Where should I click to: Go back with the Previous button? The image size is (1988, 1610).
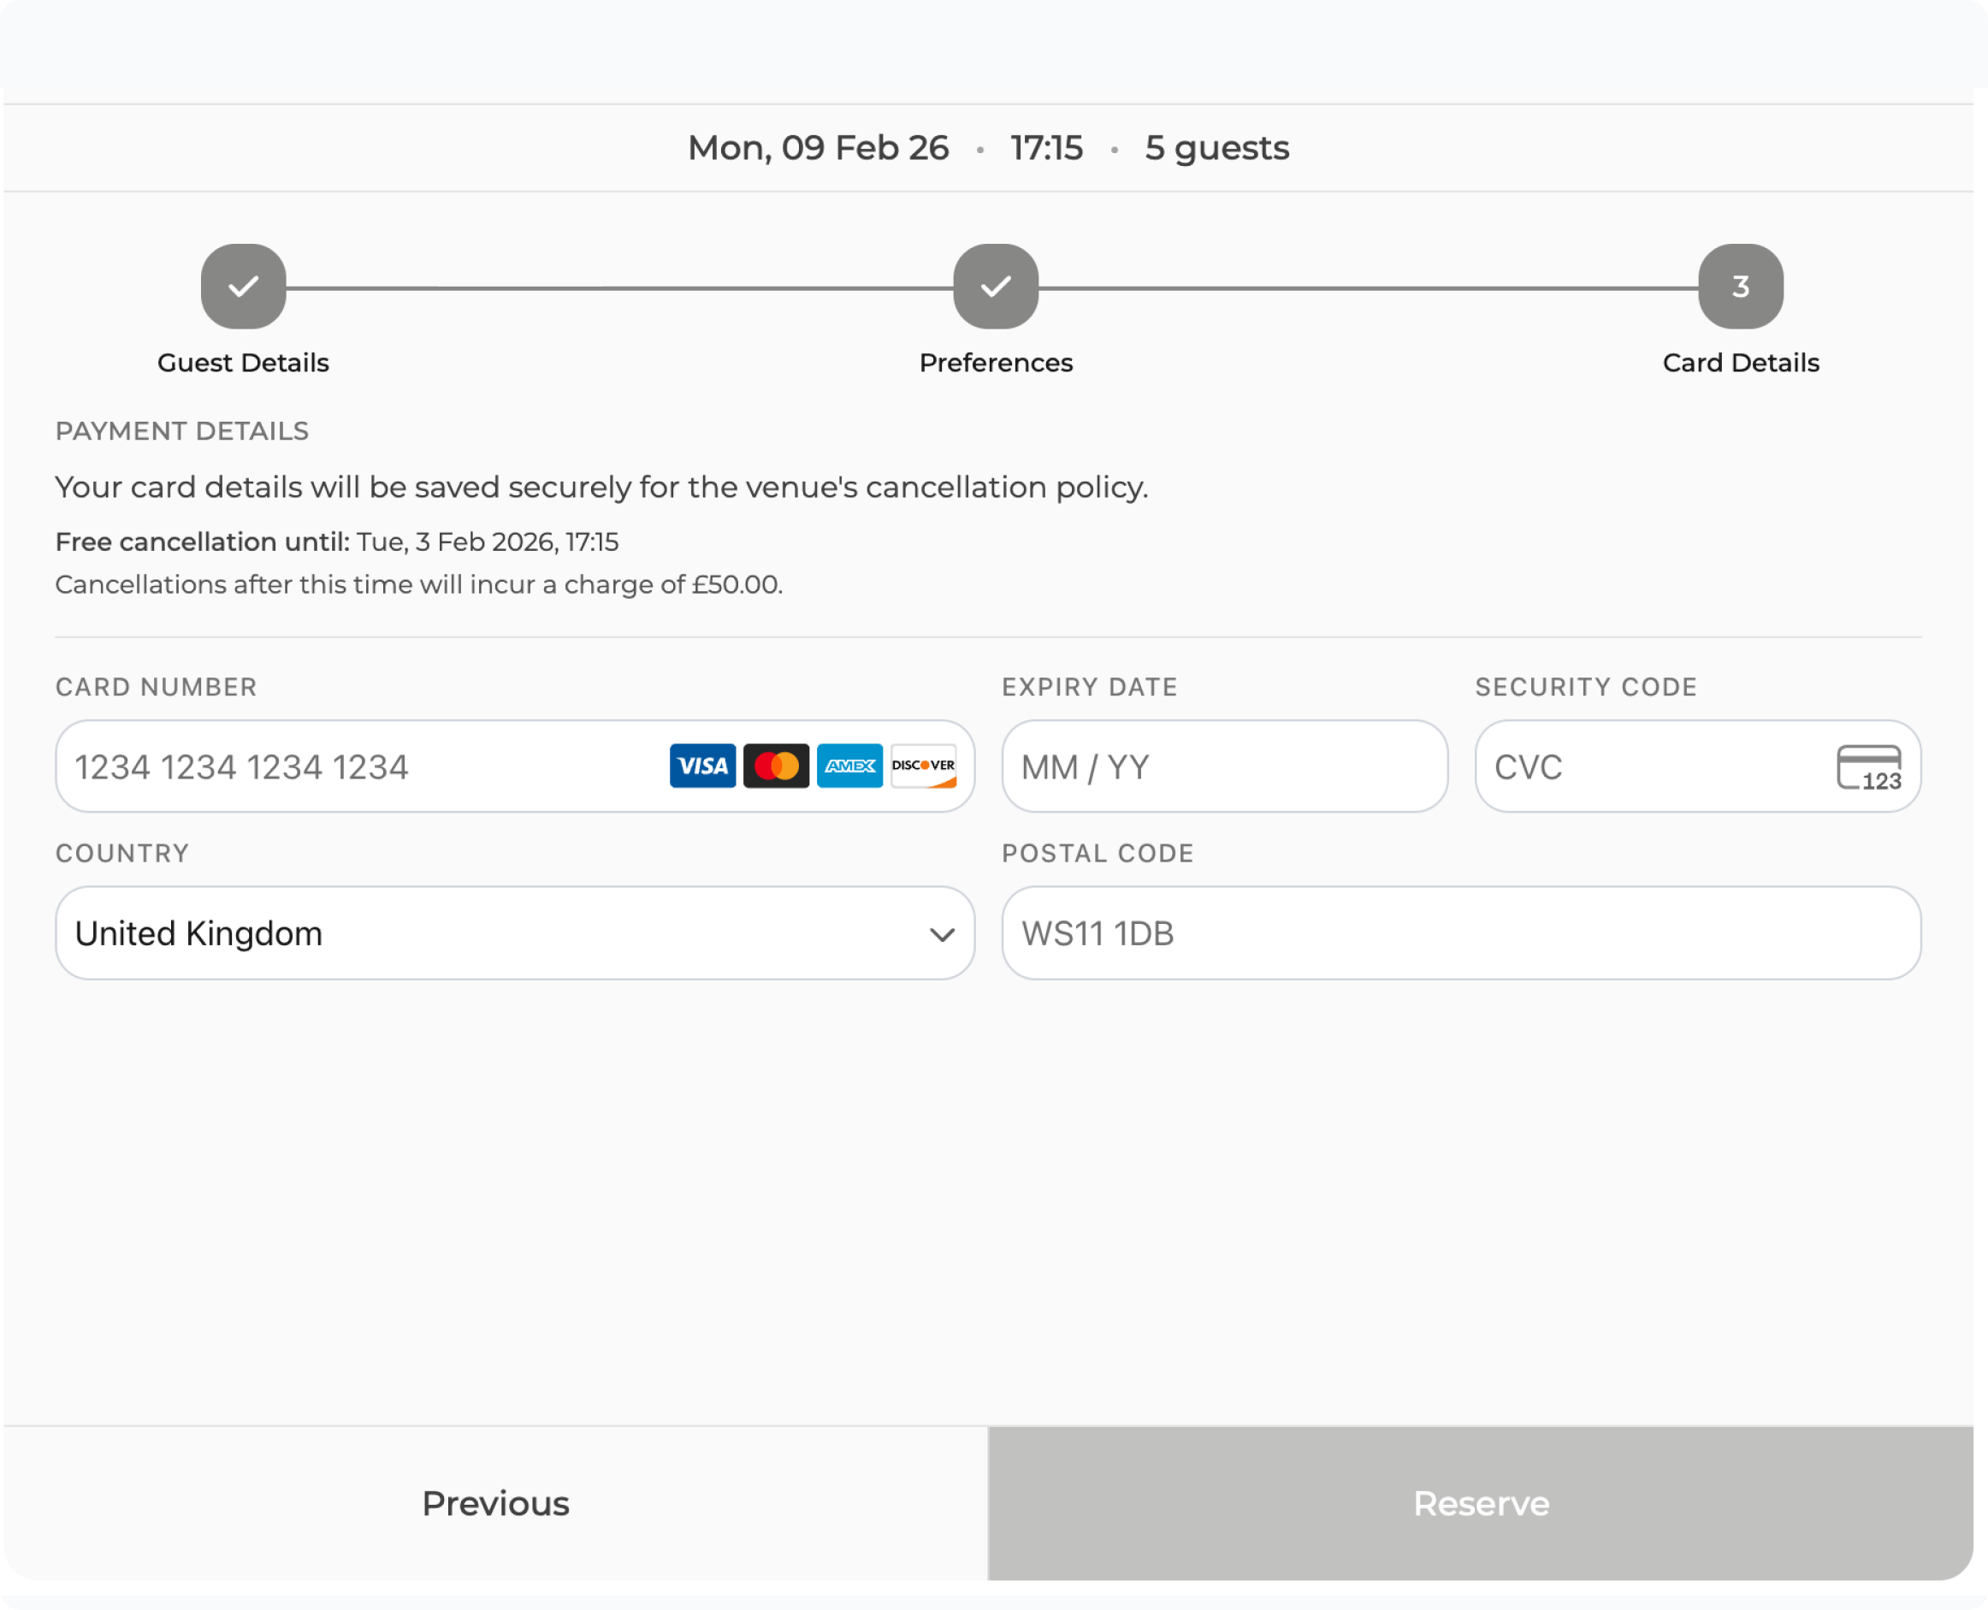495,1503
